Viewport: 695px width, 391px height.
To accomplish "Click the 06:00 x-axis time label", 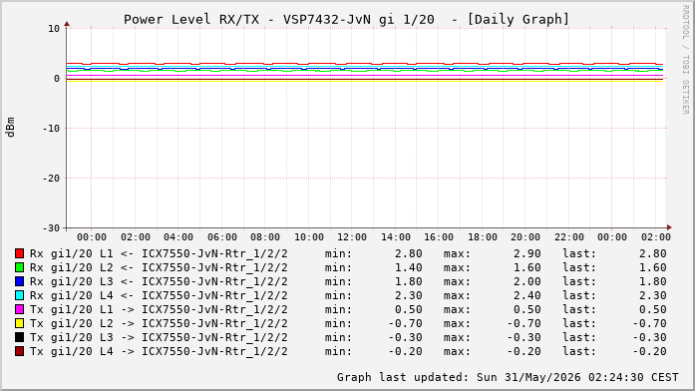I will tap(222, 237).
